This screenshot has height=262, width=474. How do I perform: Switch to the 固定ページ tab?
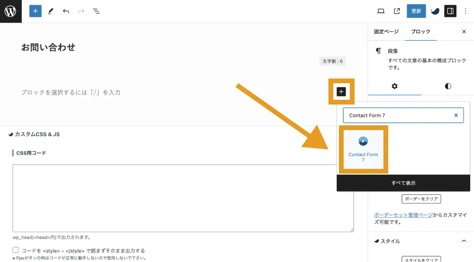[386, 32]
